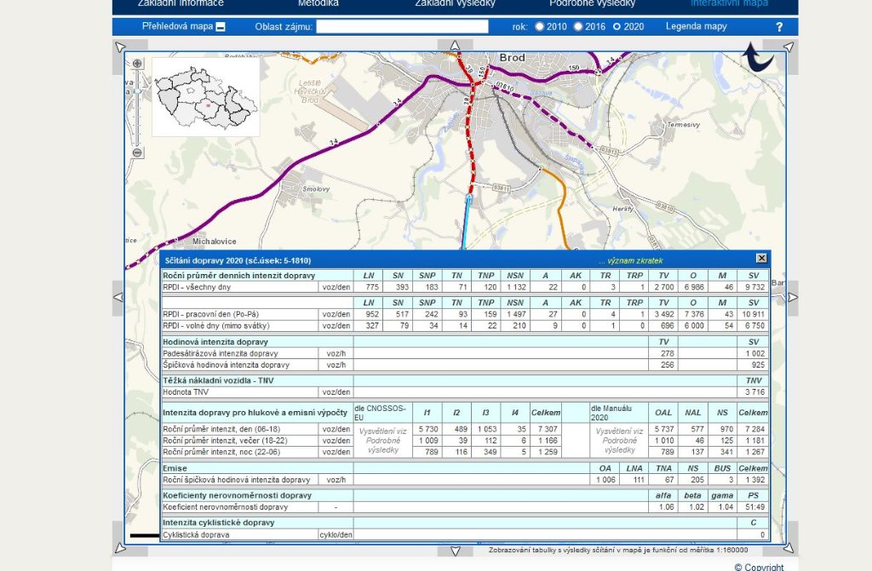Pan map to the top-left corner

[x=121, y=48]
